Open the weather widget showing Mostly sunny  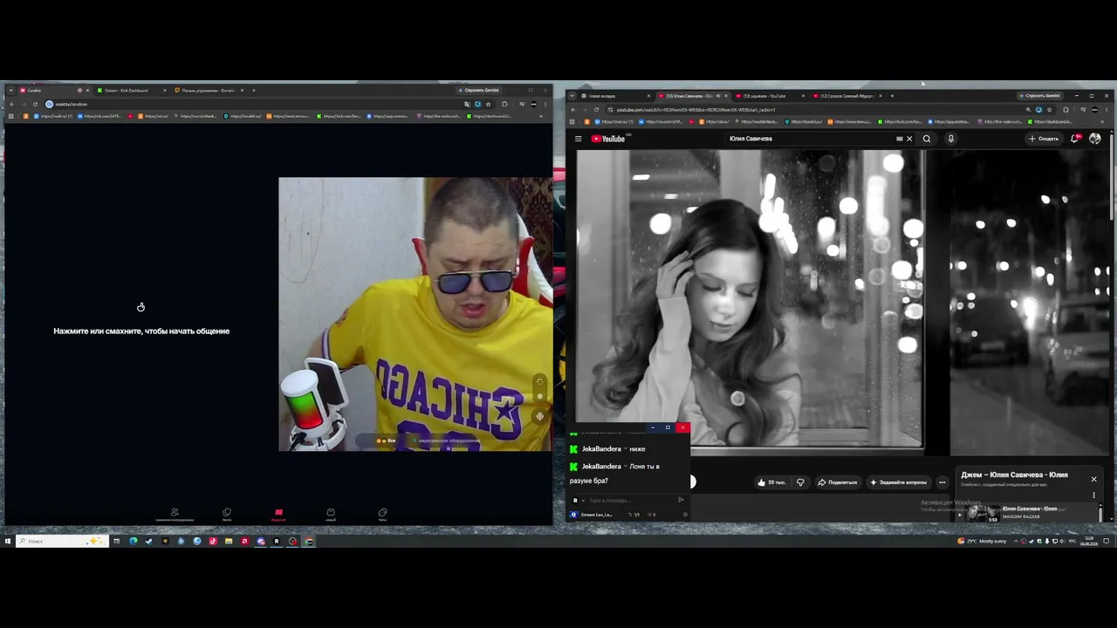(983, 541)
